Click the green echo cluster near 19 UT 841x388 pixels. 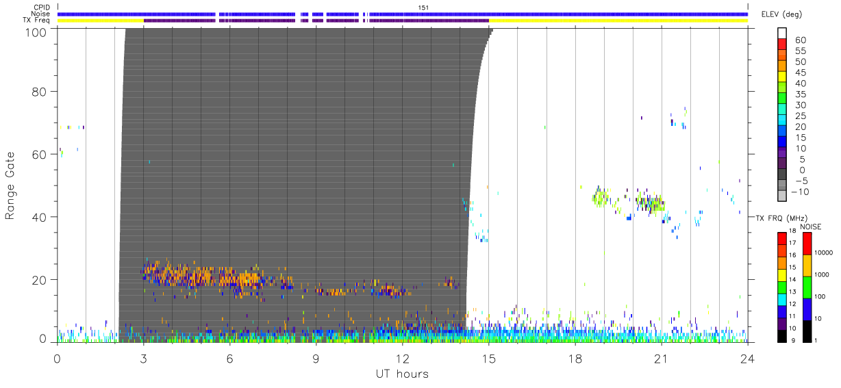tap(602, 198)
